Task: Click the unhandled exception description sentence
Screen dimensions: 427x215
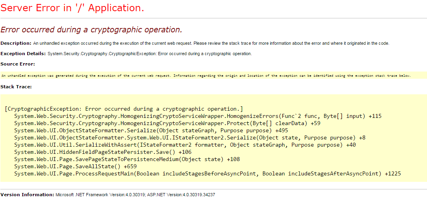Action: point(211,43)
